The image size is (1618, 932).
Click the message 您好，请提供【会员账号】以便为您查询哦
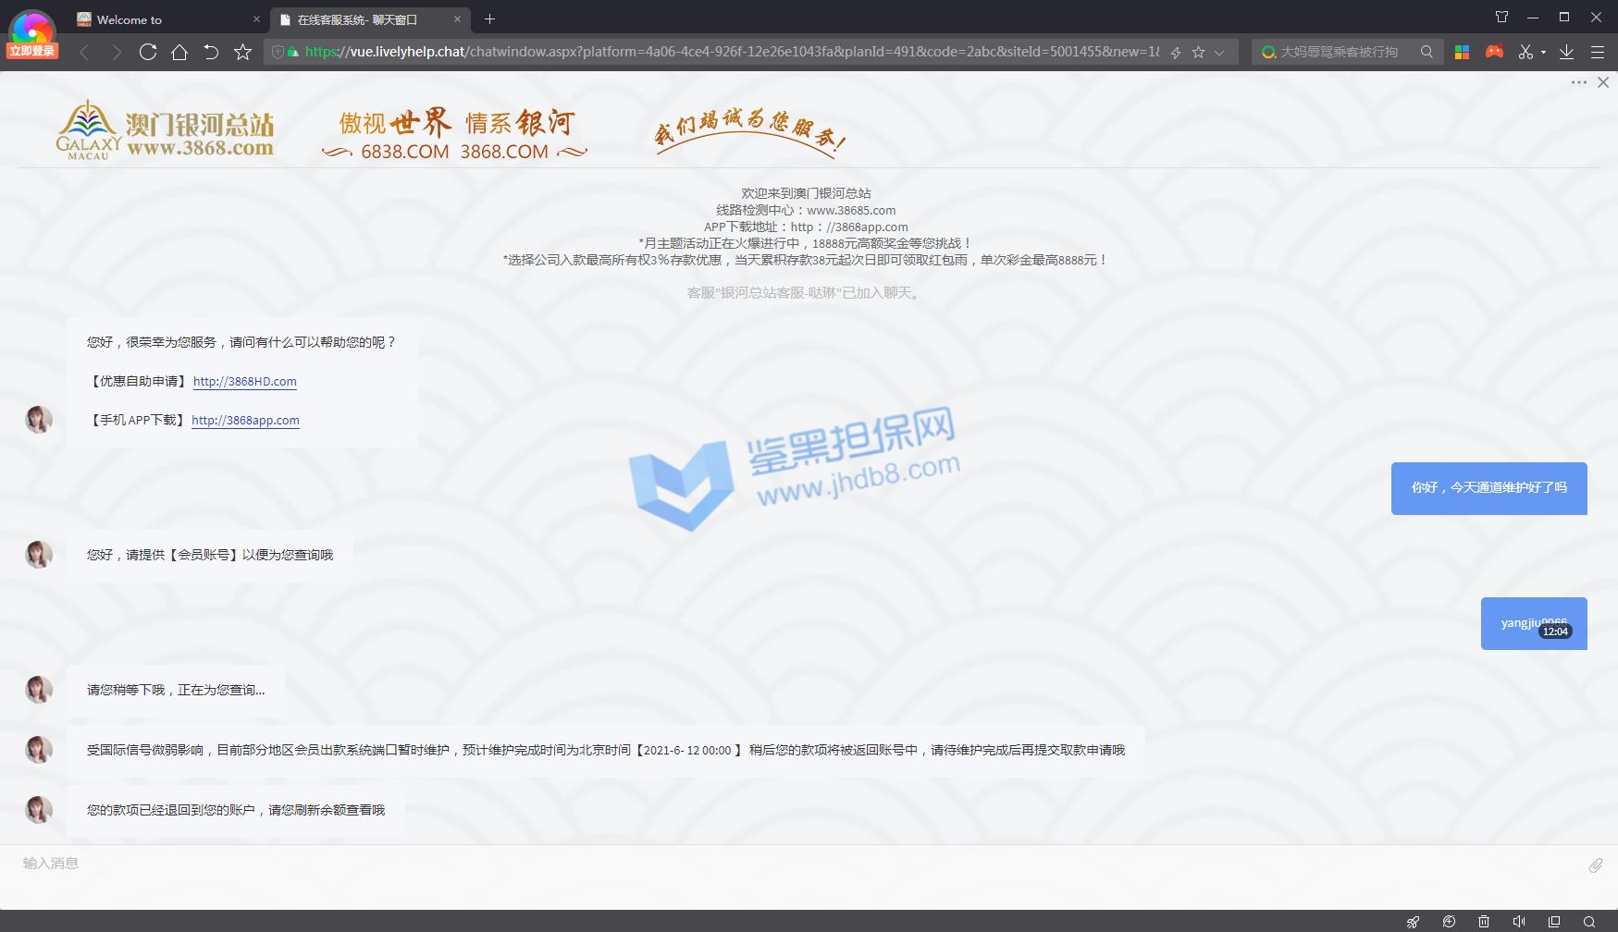210,555
